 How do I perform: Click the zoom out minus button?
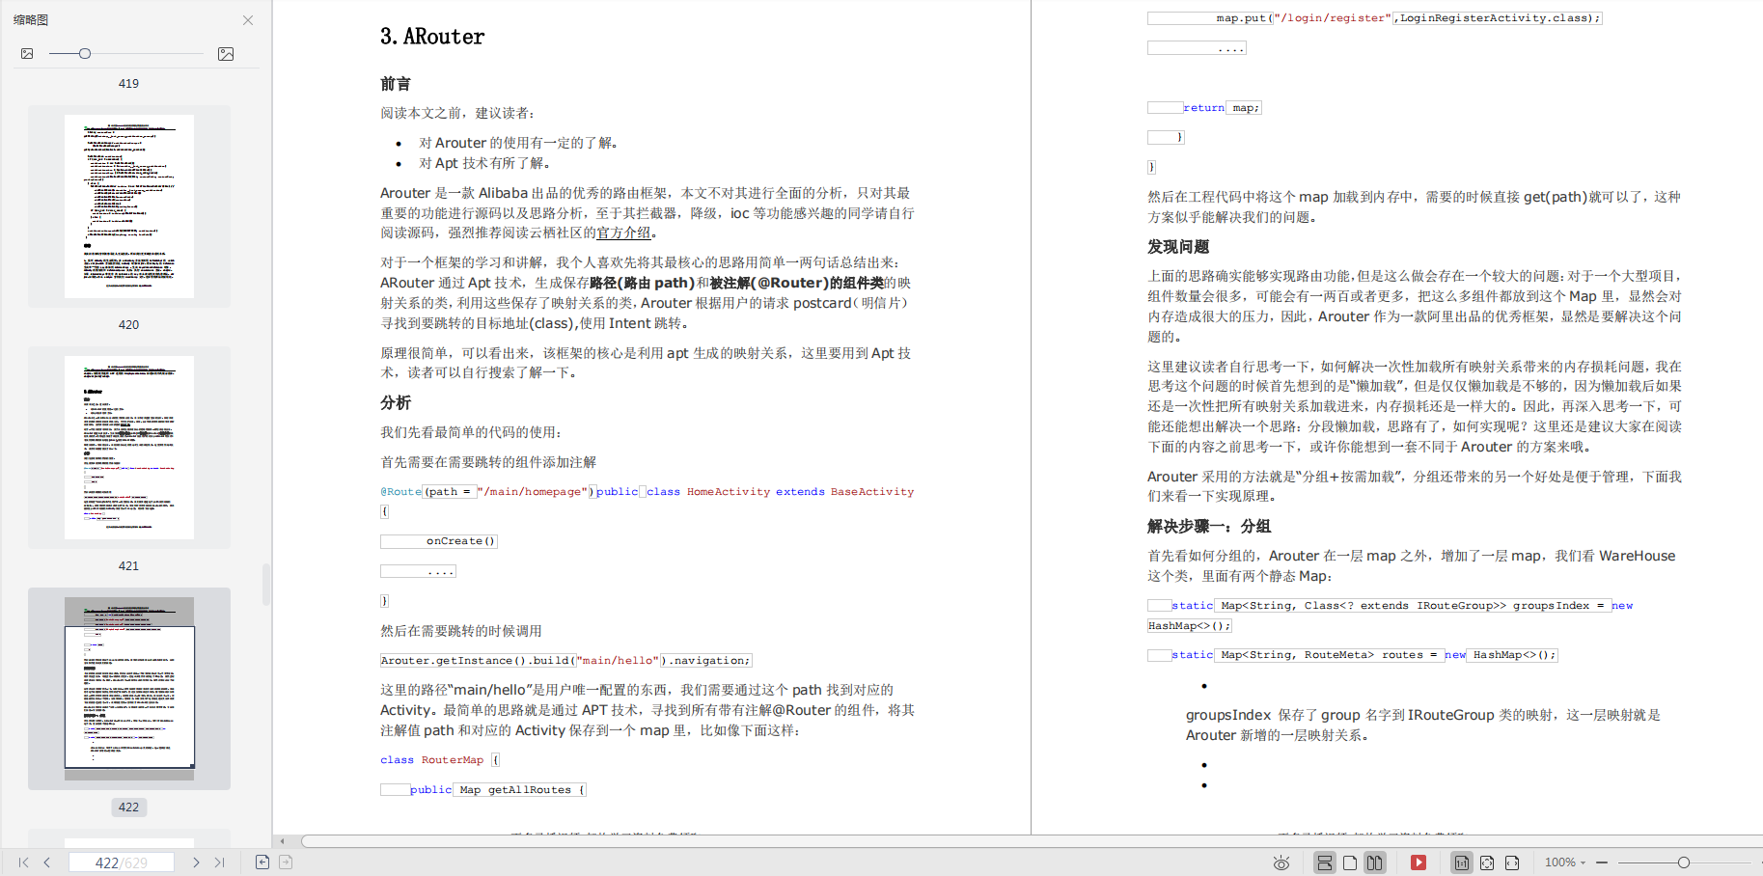coord(1602,862)
